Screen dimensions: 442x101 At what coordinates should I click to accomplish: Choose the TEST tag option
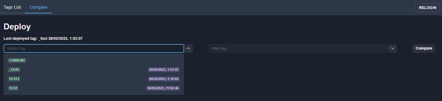click(94, 88)
